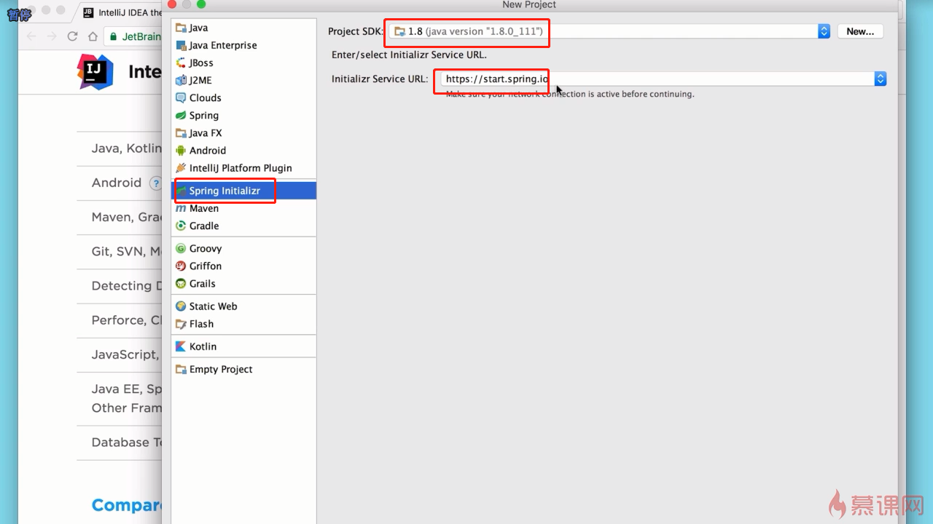This screenshot has height=524, width=933.
Task: Reload the page in the browser window
Action: pos(72,36)
